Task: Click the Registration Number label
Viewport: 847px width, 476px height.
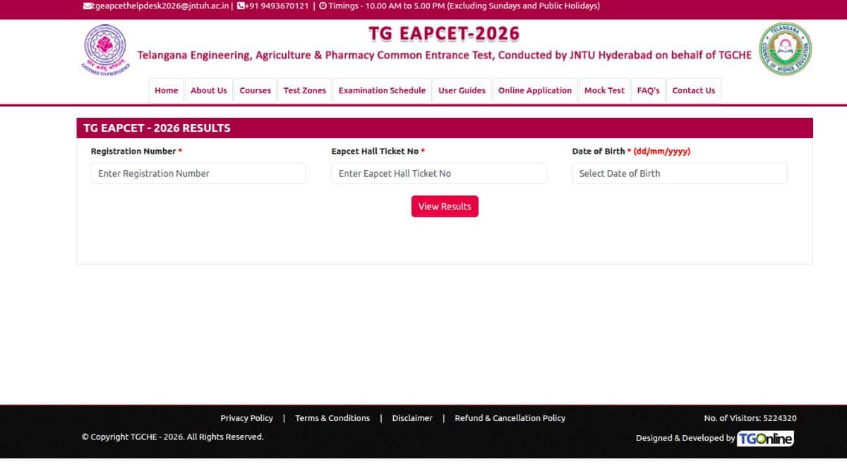Action: [x=136, y=152]
